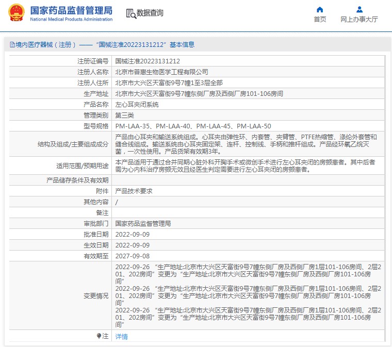Click the 首页 house icon
The image size is (392, 347).
[x=320, y=9]
